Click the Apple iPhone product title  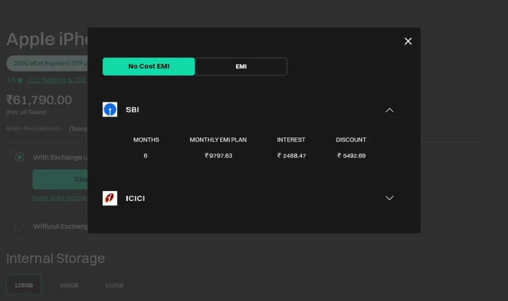47,39
